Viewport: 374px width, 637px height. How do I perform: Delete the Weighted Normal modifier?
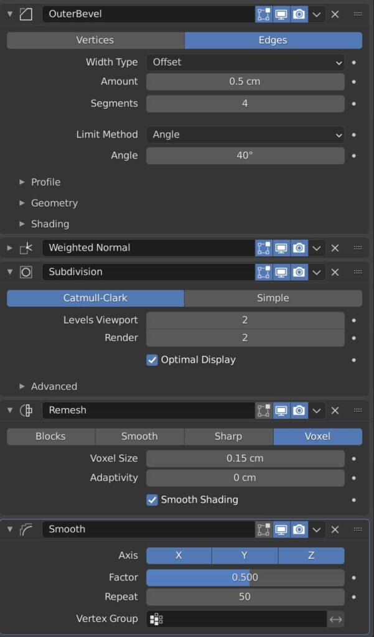pos(335,248)
